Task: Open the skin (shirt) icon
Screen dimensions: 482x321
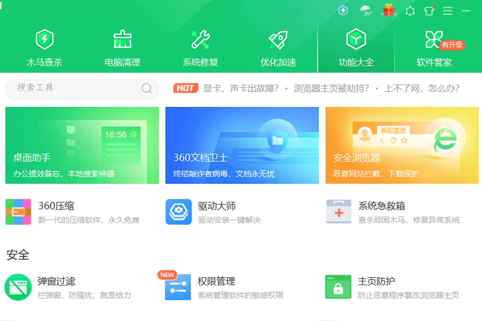Action: [429, 10]
